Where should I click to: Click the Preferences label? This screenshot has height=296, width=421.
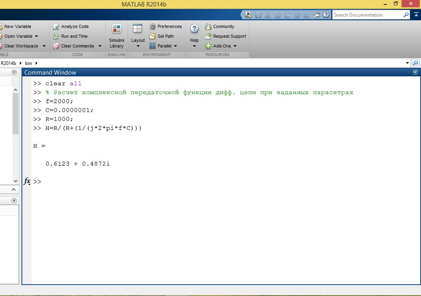click(170, 26)
